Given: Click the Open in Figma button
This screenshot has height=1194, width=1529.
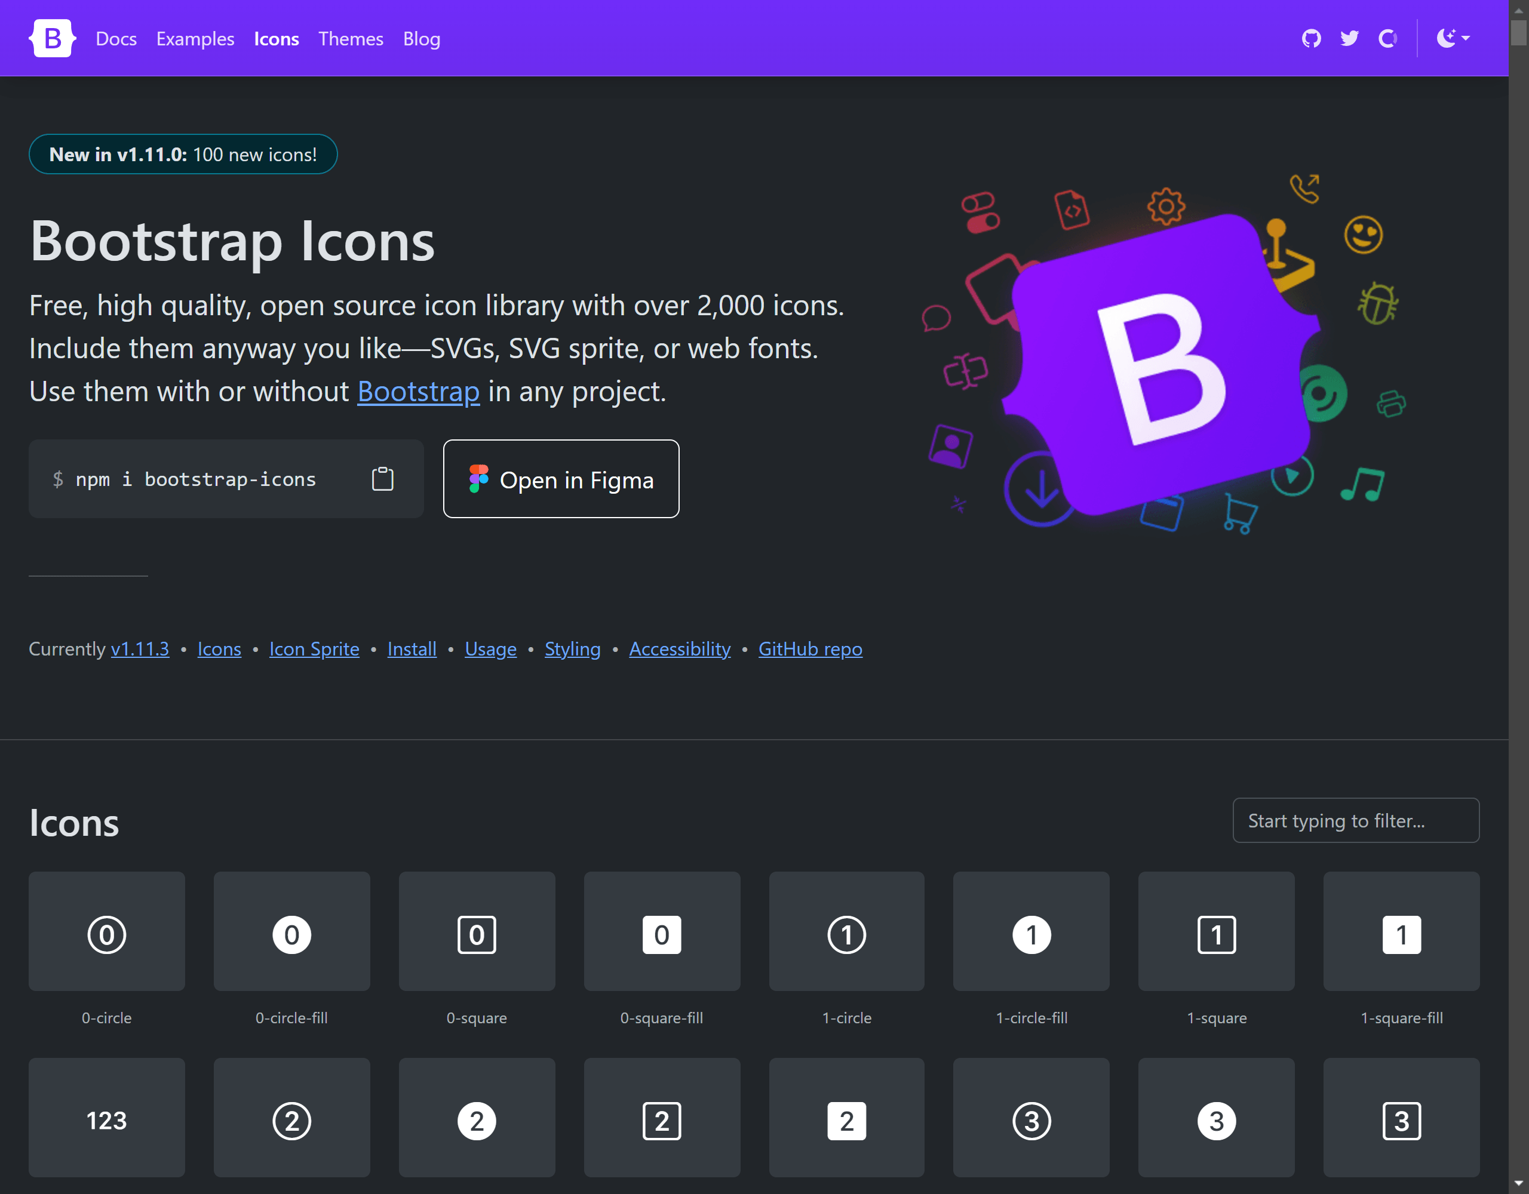Looking at the screenshot, I should 561,479.
